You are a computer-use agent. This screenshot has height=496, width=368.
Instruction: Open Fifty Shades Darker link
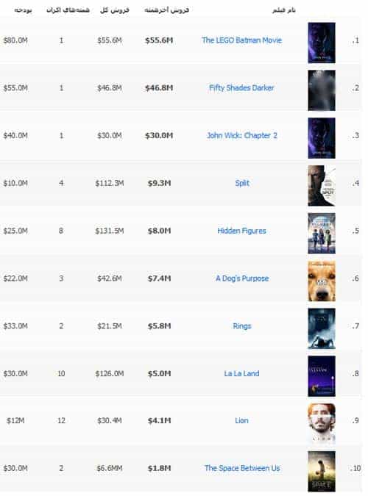[x=241, y=87]
